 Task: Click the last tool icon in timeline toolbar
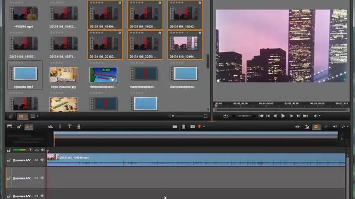click(x=343, y=127)
